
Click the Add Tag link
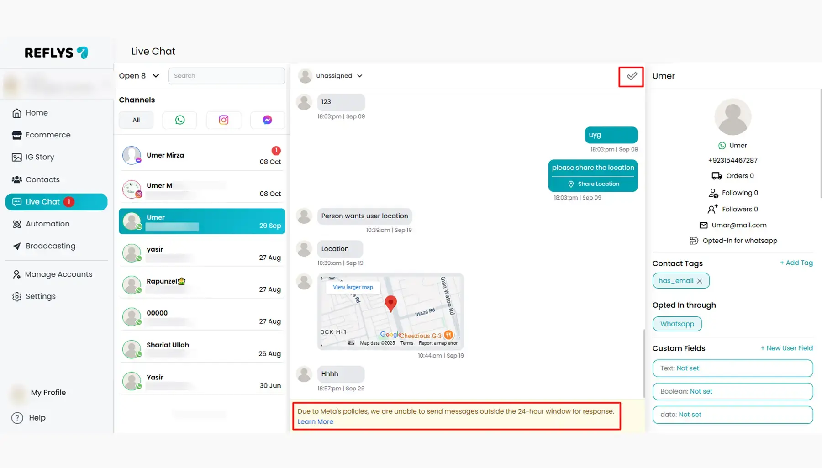pyautogui.click(x=796, y=263)
